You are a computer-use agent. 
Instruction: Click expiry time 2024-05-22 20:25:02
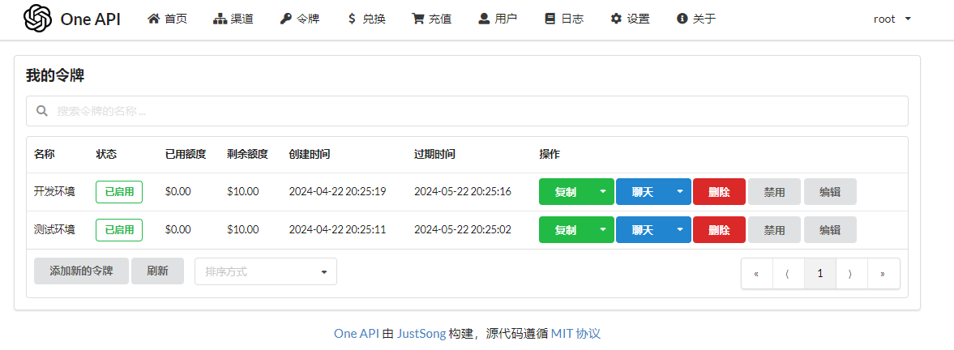point(462,230)
